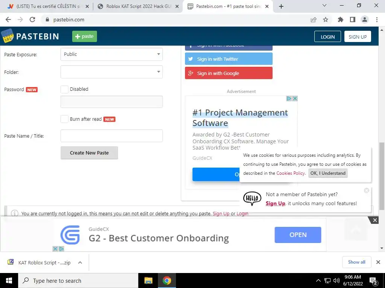Click the GuideCX logo in banner
The height and width of the screenshot is (288, 385).
(70, 235)
